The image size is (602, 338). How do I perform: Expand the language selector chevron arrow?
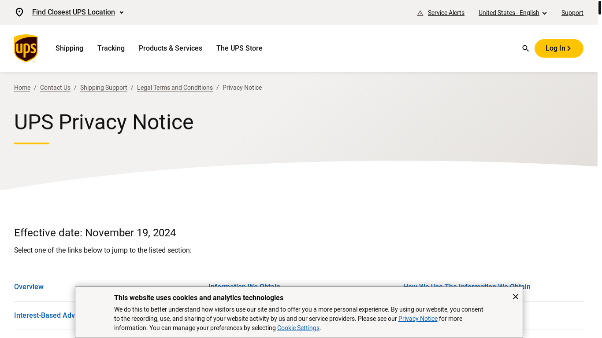[544, 13]
